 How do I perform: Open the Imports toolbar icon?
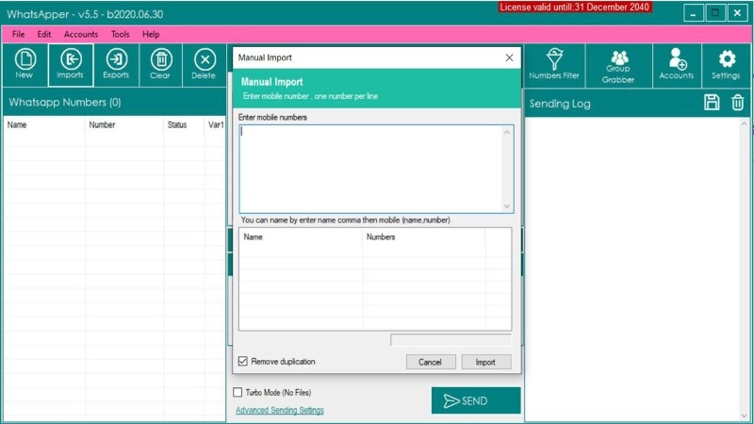click(70, 64)
